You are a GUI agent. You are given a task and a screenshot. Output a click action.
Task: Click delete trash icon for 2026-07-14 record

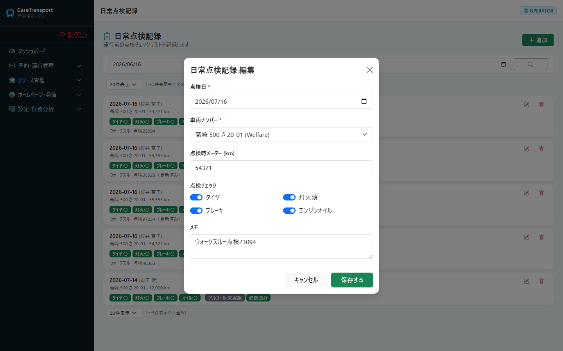click(541, 281)
